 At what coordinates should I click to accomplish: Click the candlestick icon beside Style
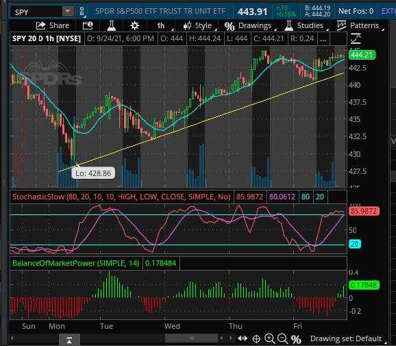point(187,26)
